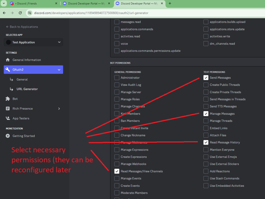Uncheck Read Message History permission
This screenshot has width=265, height=199.
[206, 142]
